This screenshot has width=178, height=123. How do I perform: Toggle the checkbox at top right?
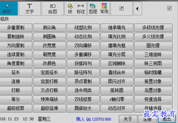pos(169,8)
